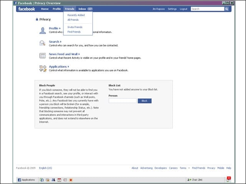Click the Block List heading text

click(x=115, y=85)
